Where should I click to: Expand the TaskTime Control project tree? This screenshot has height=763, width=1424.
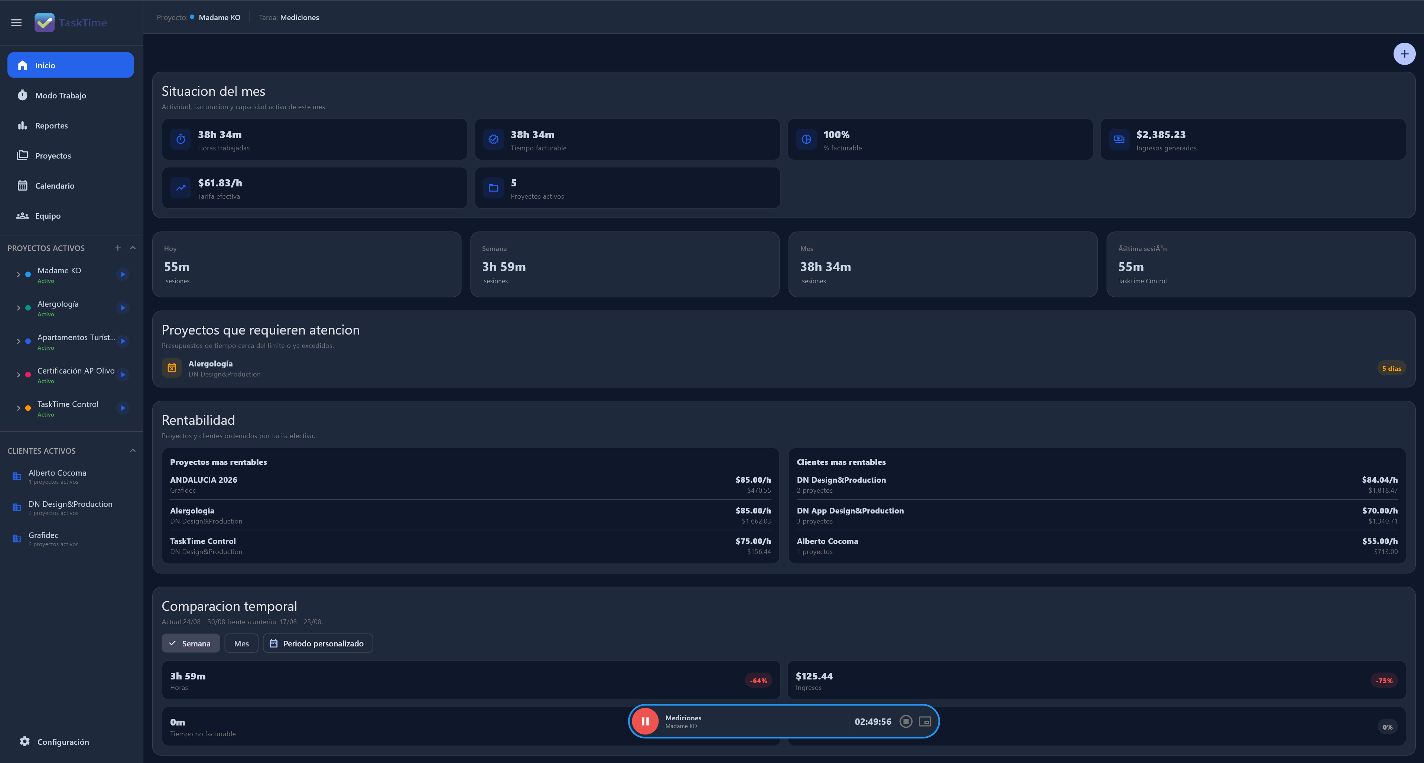coord(18,408)
